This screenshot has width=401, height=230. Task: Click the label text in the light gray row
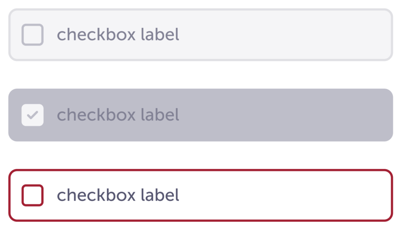click(x=118, y=34)
